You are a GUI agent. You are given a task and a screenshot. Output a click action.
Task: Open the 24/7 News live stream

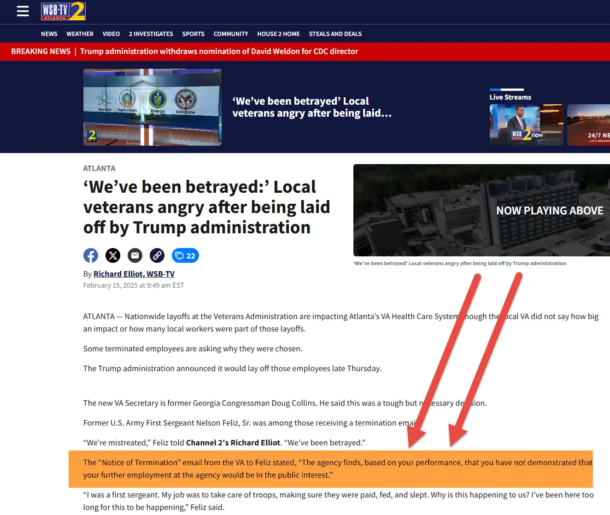coord(589,125)
